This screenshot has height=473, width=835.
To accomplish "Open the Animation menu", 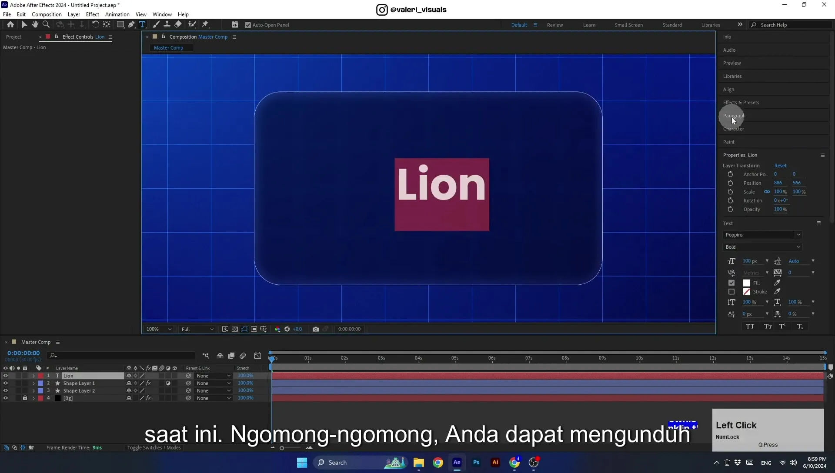I will point(117,14).
